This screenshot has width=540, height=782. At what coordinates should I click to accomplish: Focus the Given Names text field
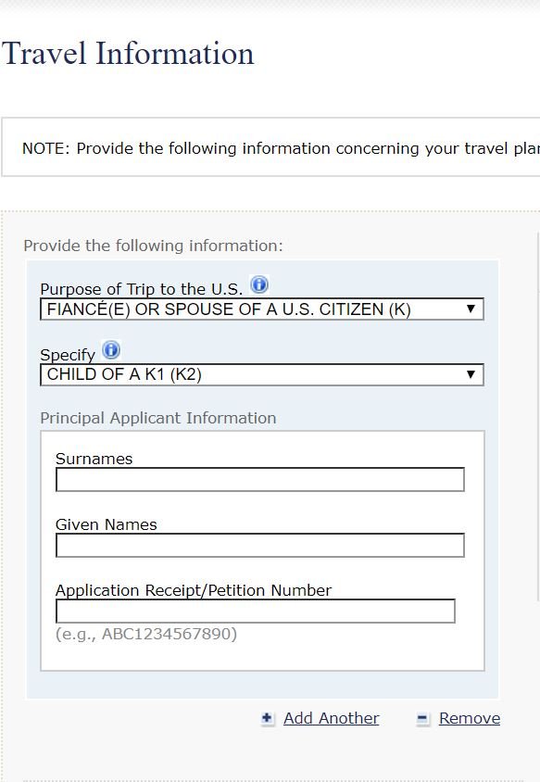tap(259, 545)
